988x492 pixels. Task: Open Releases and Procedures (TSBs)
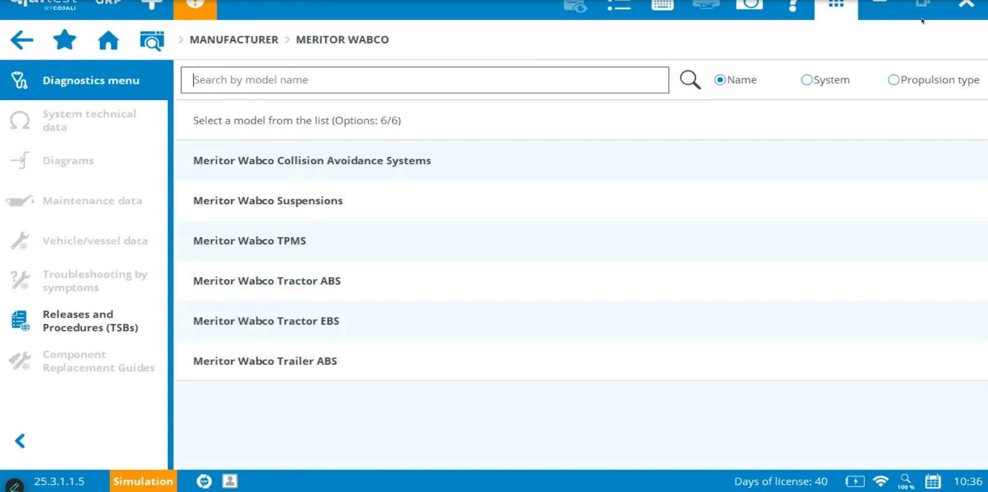tap(83, 321)
